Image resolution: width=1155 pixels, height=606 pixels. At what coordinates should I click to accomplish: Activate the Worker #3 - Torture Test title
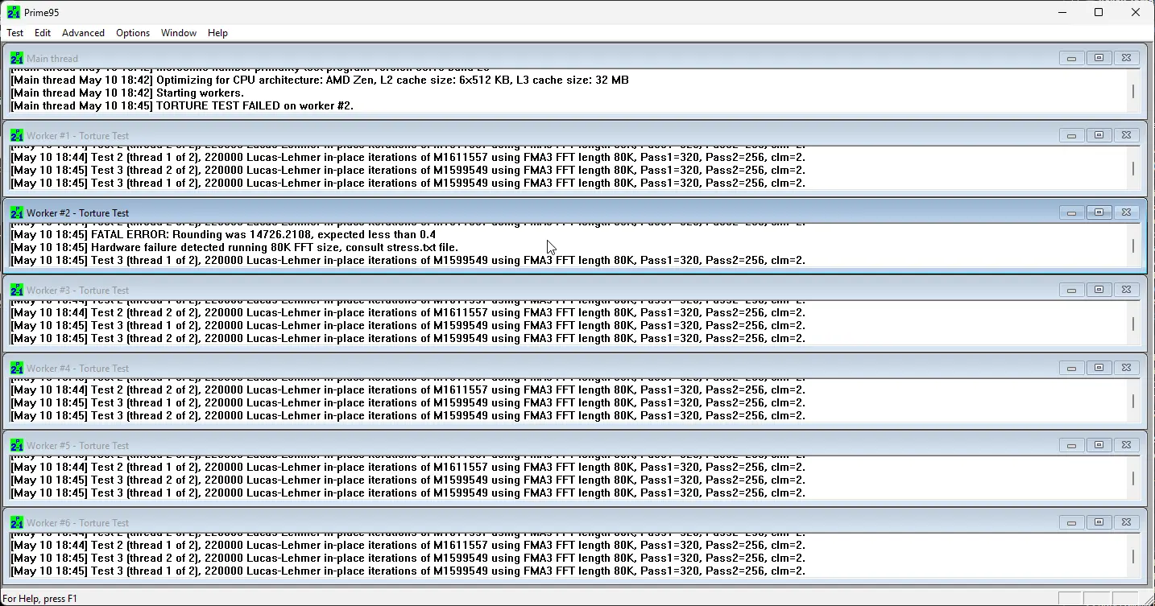pyautogui.click(x=77, y=291)
